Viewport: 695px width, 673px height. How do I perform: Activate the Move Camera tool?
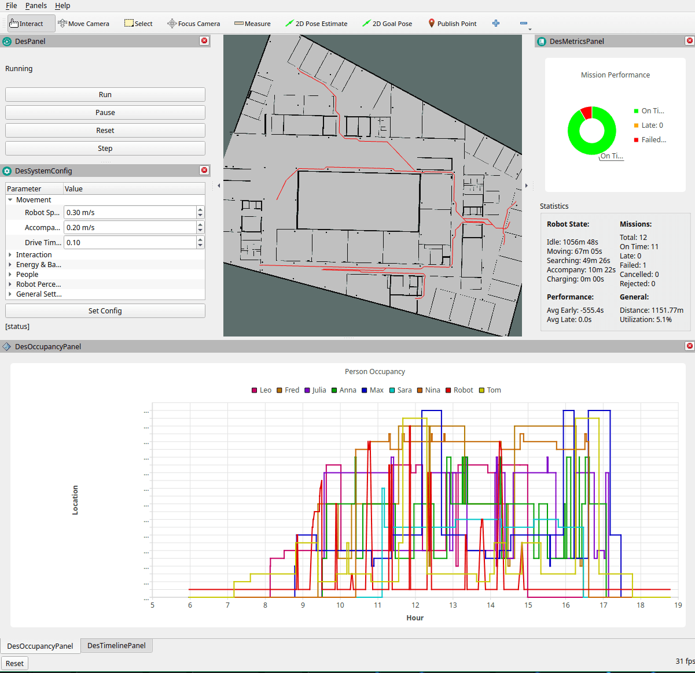coord(84,24)
